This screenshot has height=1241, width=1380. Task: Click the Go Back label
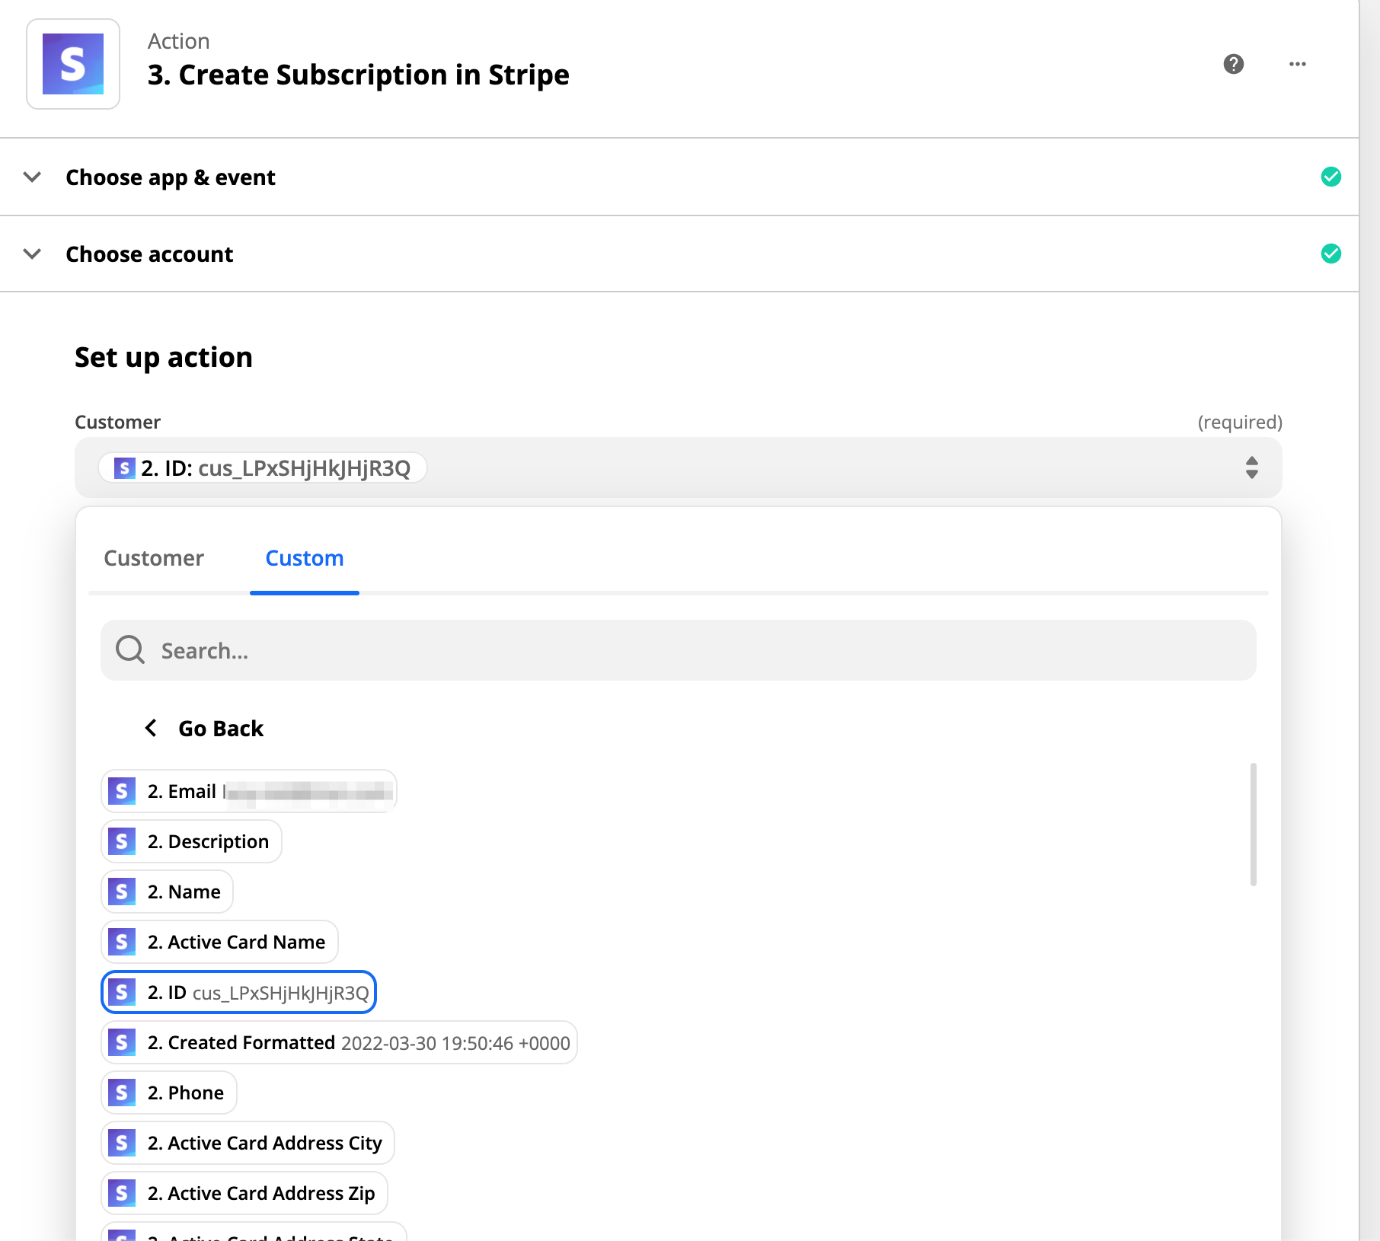tap(221, 729)
